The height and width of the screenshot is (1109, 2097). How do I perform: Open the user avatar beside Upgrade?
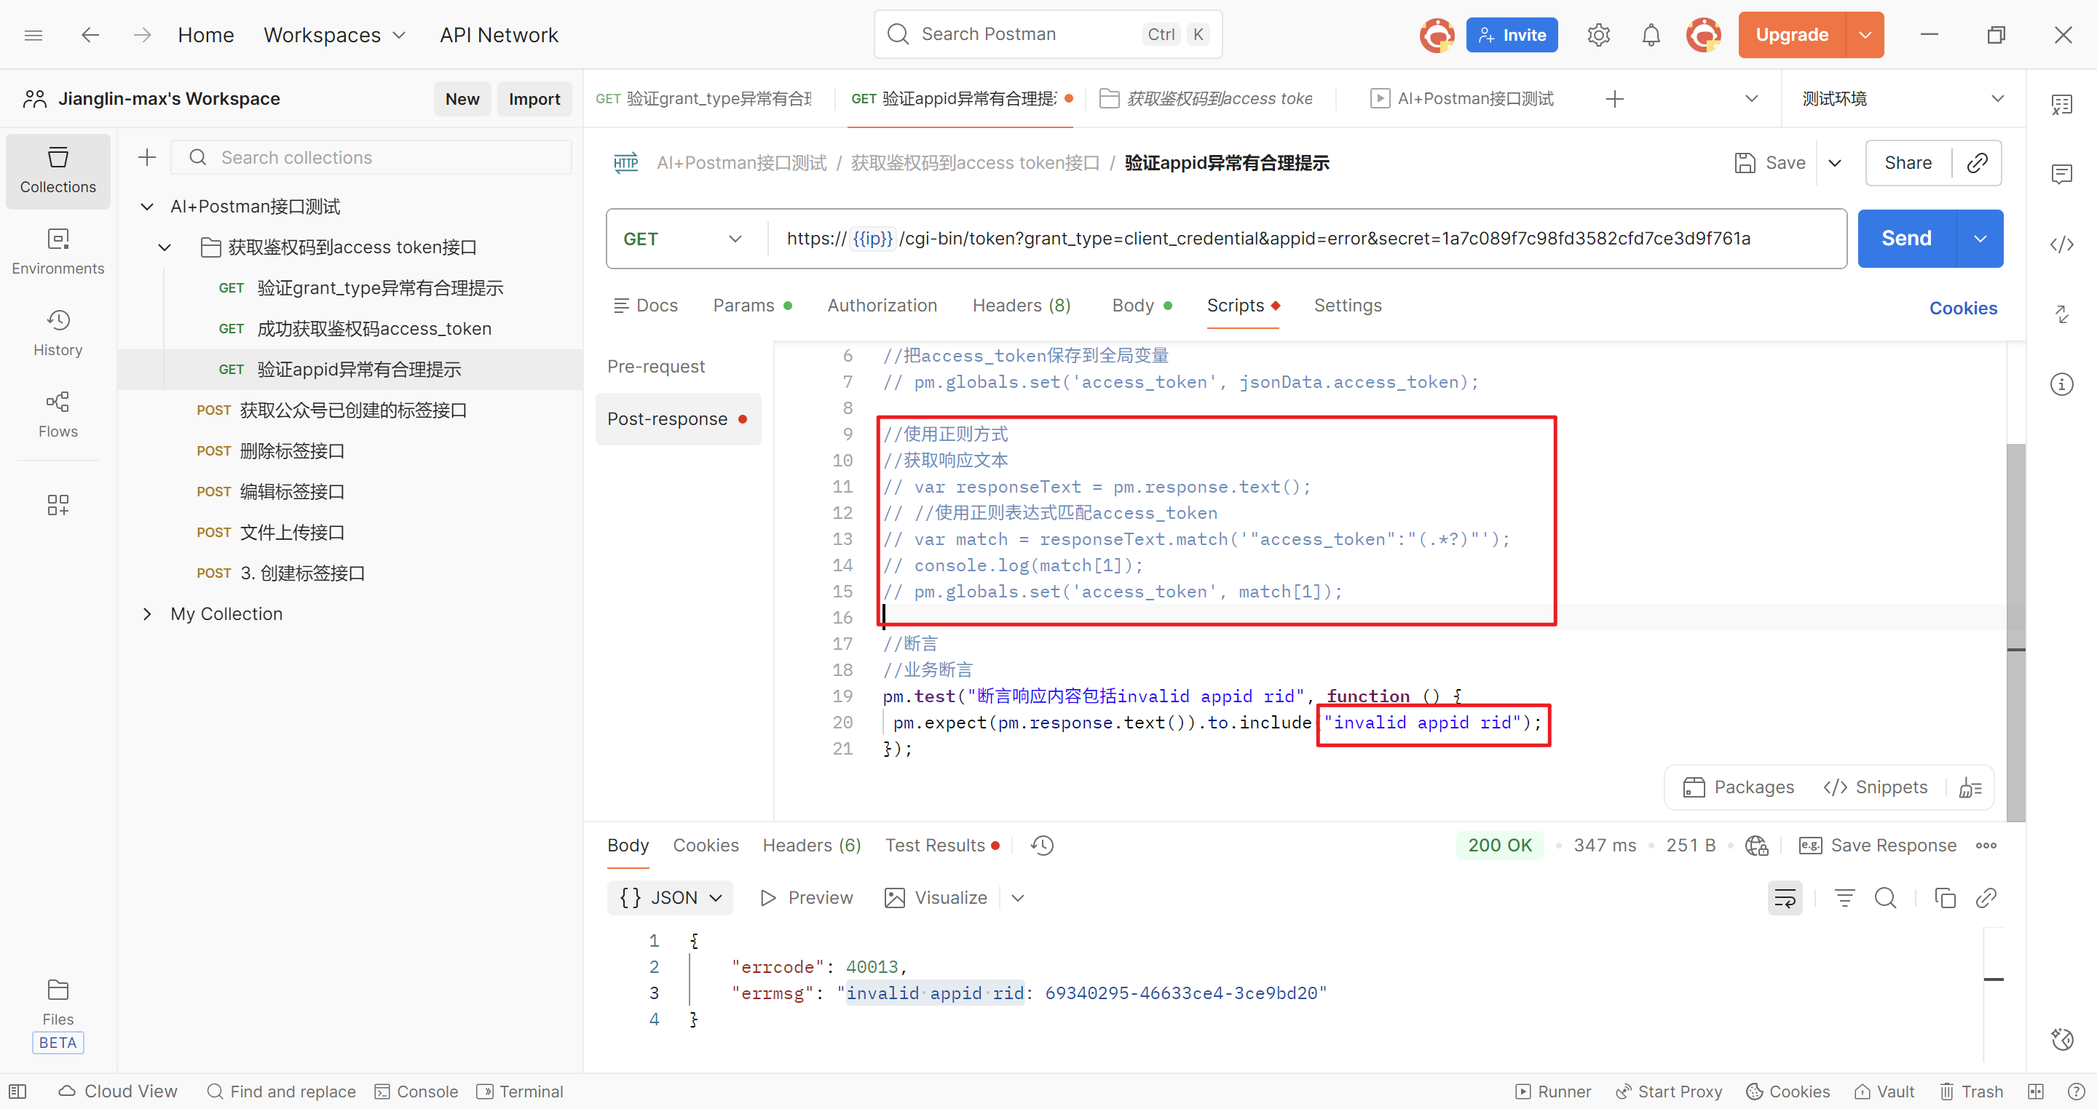(x=1703, y=35)
